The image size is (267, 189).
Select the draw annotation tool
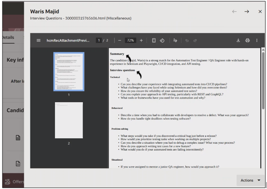176,41
